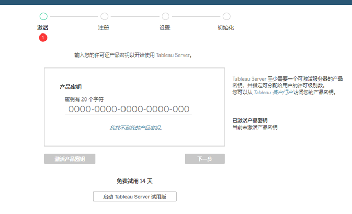Click the 密钥有 20 个字符 hint
The height and width of the screenshot is (214, 352).
tap(84, 99)
